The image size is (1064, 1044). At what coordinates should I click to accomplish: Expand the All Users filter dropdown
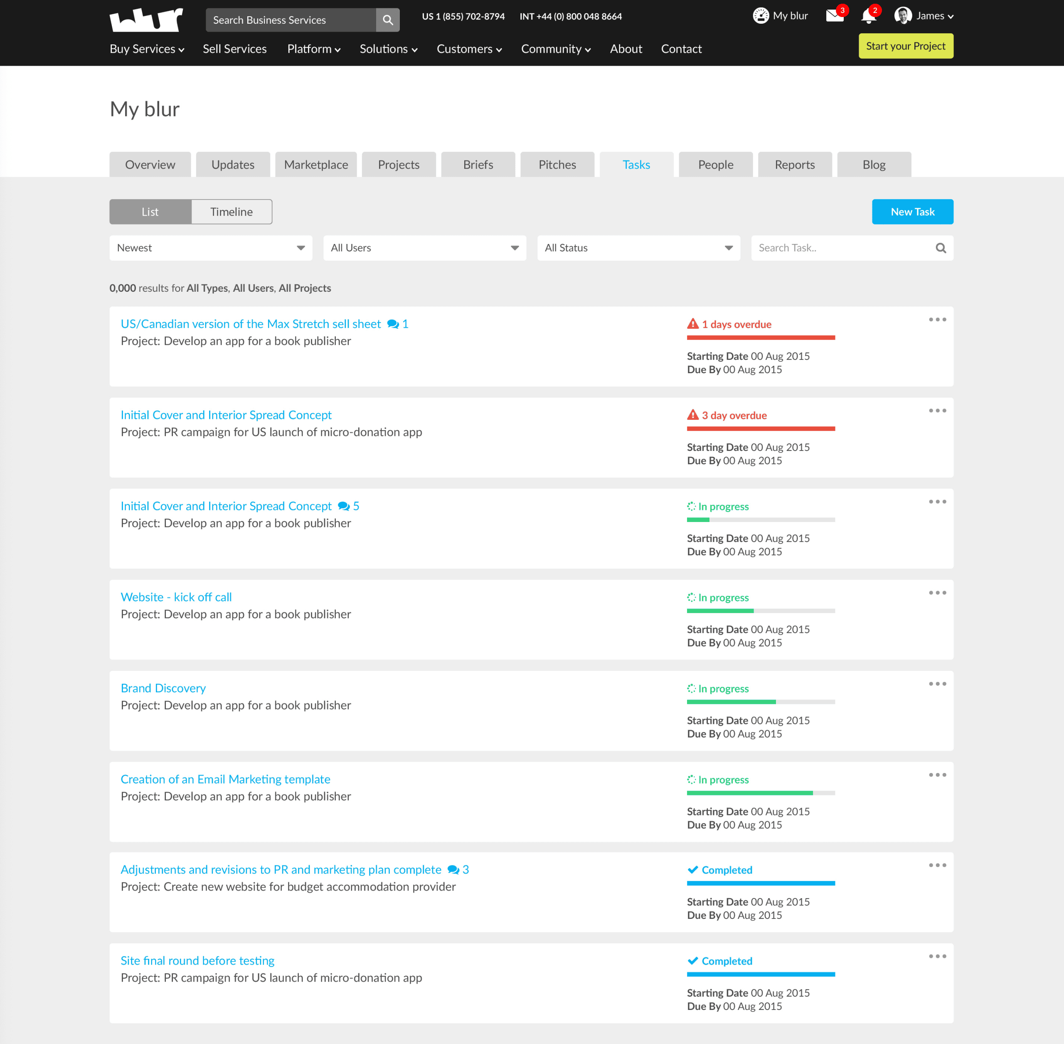click(424, 248)
